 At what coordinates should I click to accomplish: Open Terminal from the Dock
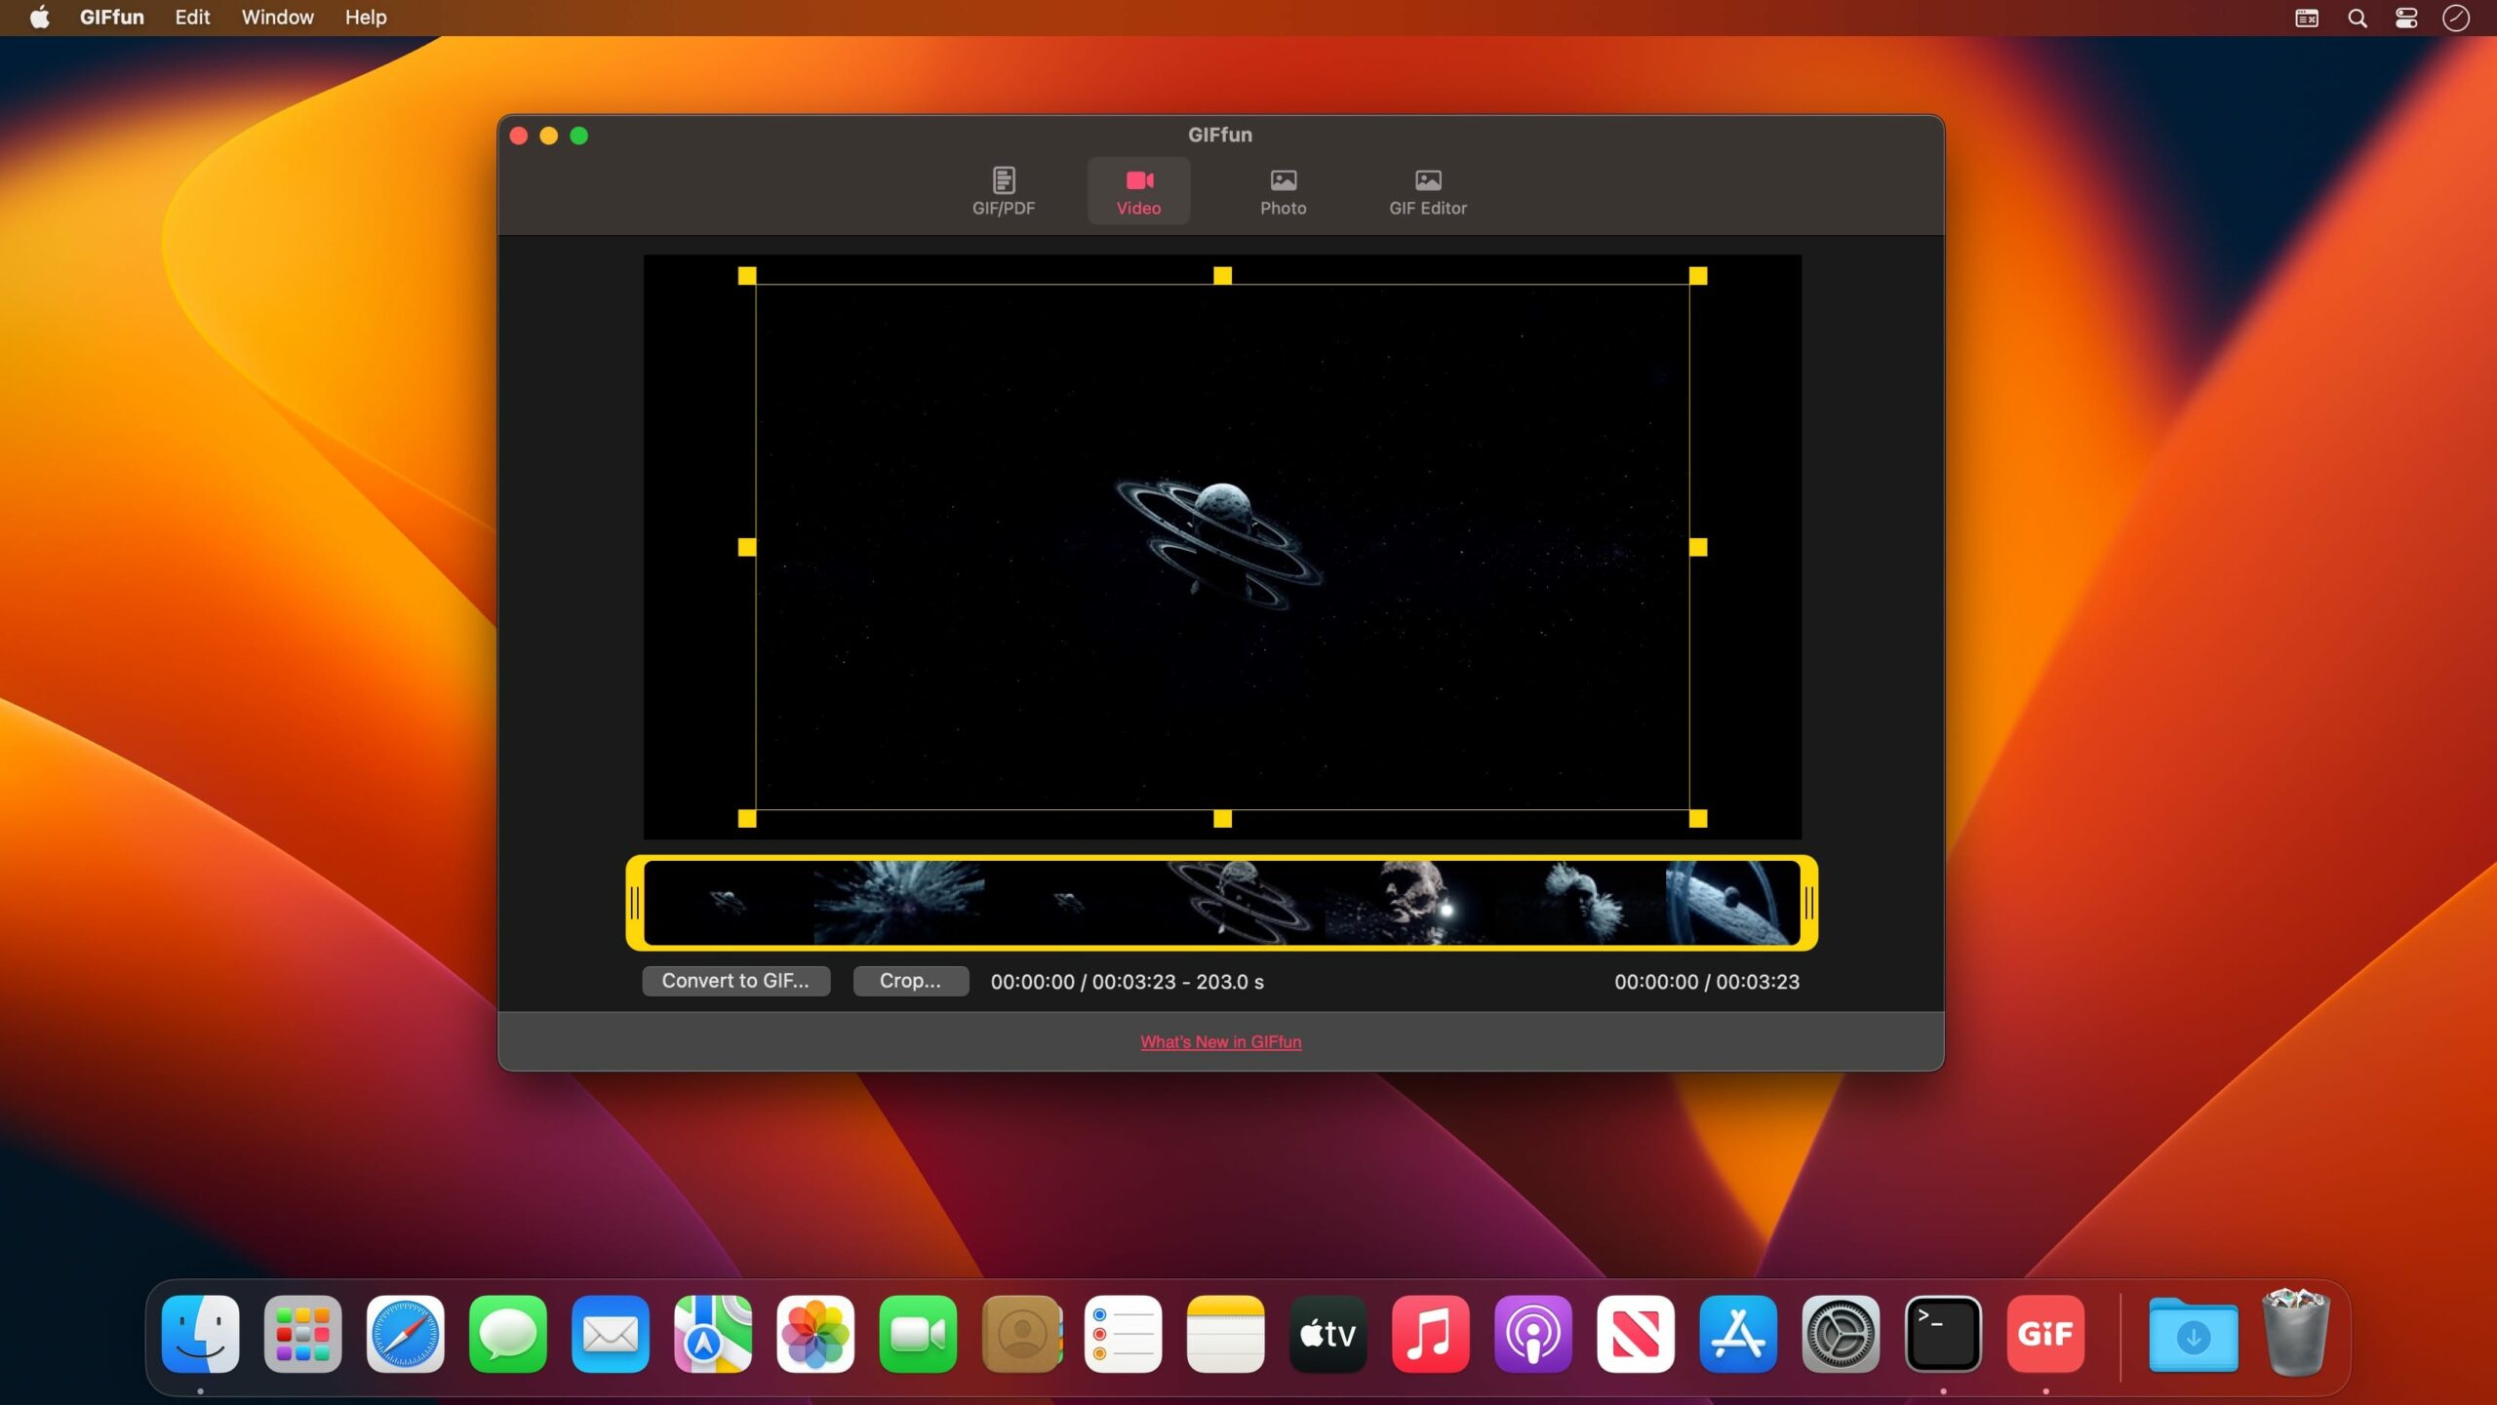tap(1942, 1334)
